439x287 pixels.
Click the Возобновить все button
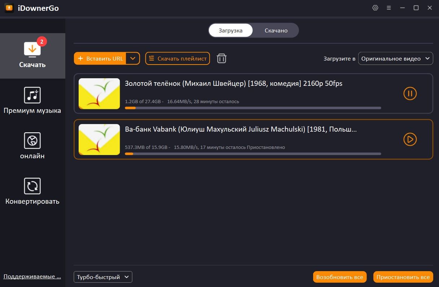tap(340, 277)
